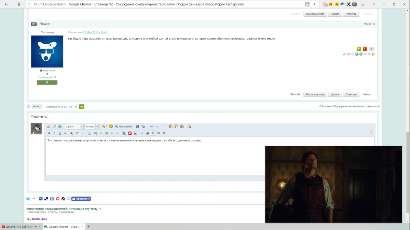Insert code block in editor
This screenshot has height=230, width=410.
112,133
